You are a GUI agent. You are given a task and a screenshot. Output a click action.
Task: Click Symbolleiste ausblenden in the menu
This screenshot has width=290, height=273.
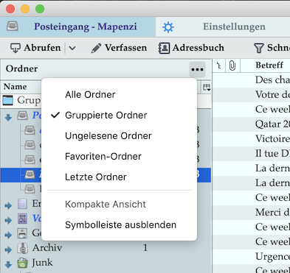tap(120, 225)
